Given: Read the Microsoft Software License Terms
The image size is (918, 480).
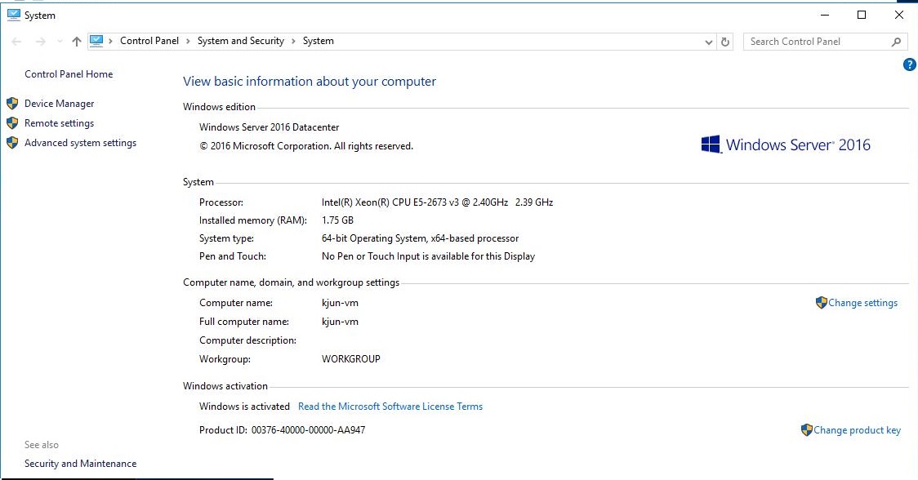Looking at the screenshot, I should 390,407.
